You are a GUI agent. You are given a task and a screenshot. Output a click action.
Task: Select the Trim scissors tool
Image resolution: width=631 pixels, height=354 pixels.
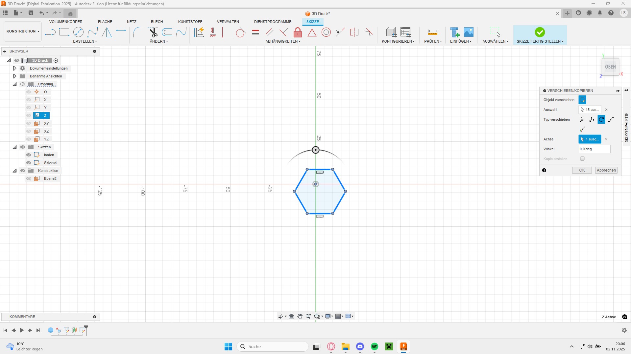pyautogui.click(x=153, y=32)
